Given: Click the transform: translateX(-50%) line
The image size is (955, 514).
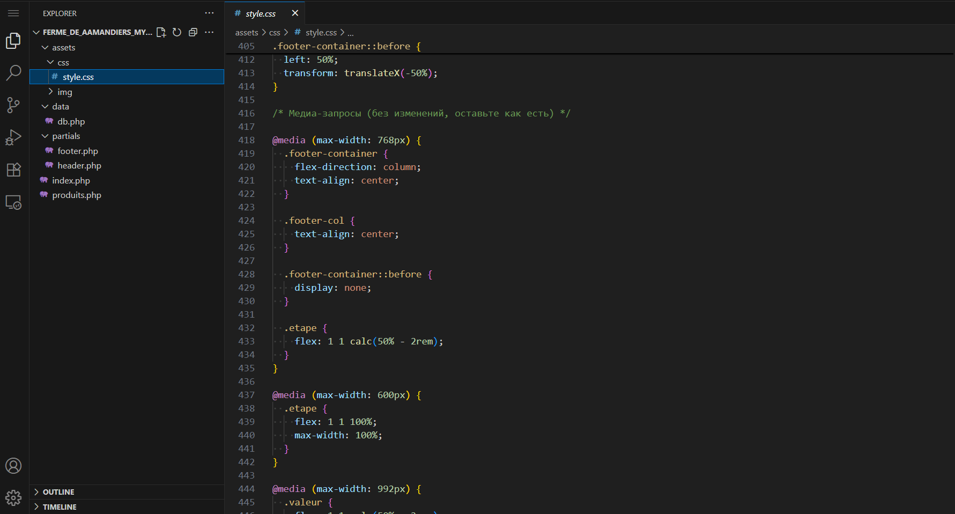Looking at the screenshot, I should tap(360, 73).
